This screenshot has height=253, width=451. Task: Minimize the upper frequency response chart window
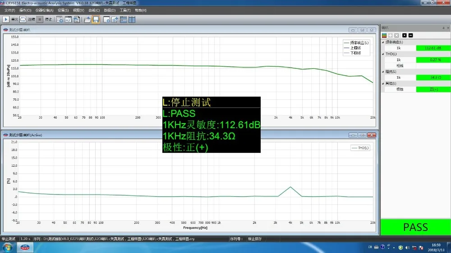point(353,30)
